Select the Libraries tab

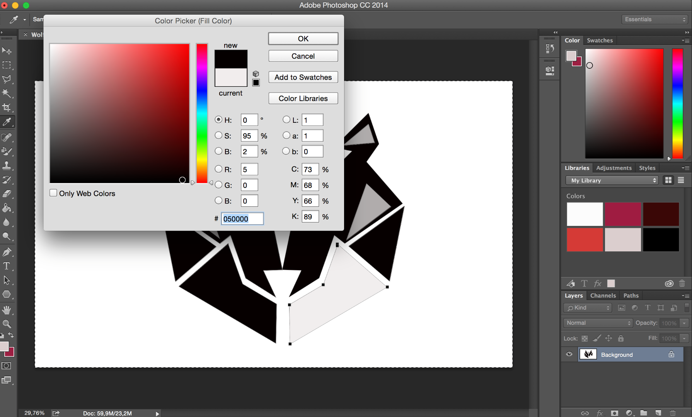(577, 168)
